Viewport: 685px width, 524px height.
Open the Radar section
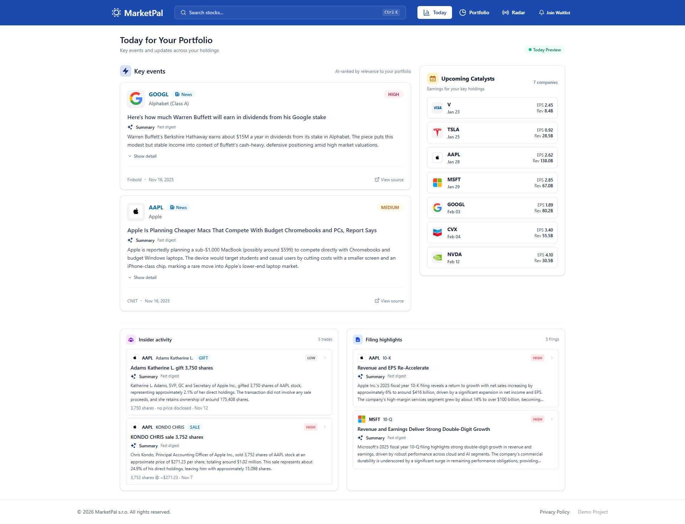513,12
